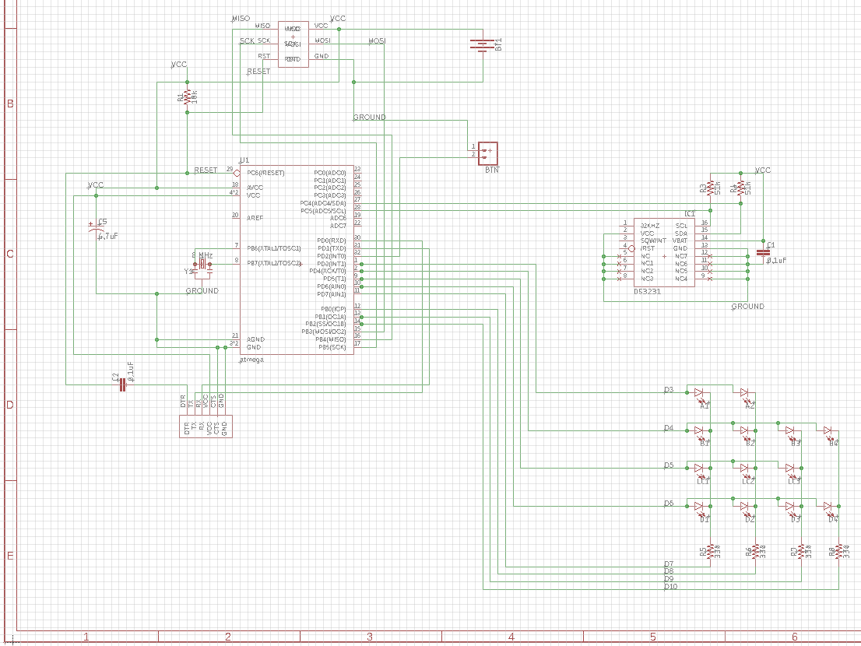
Task: Click the AREF pin label on U1
Action: point(255,218)
